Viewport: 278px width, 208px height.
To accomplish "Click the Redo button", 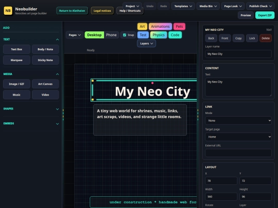I will click(164, 6).
